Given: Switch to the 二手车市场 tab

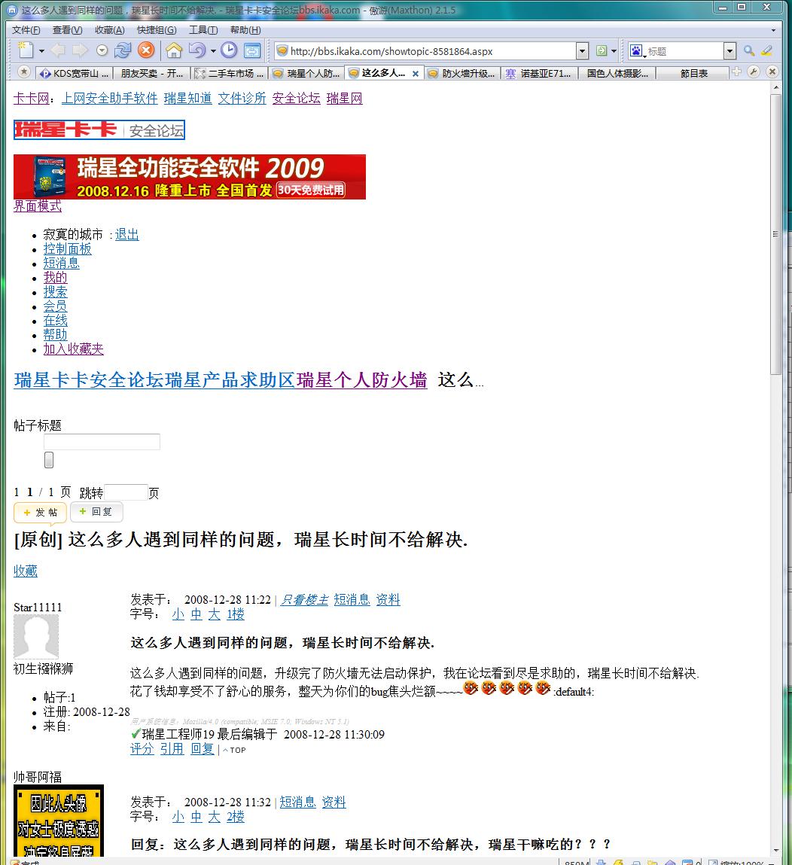Looking at the screenshot, I should click(x=230, y=73).
